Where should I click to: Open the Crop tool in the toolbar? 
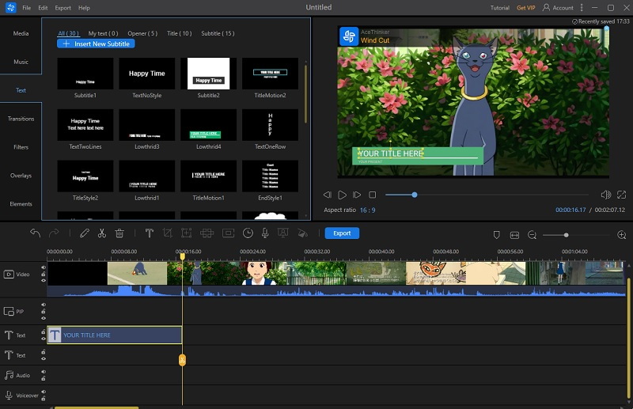point(167,233)
